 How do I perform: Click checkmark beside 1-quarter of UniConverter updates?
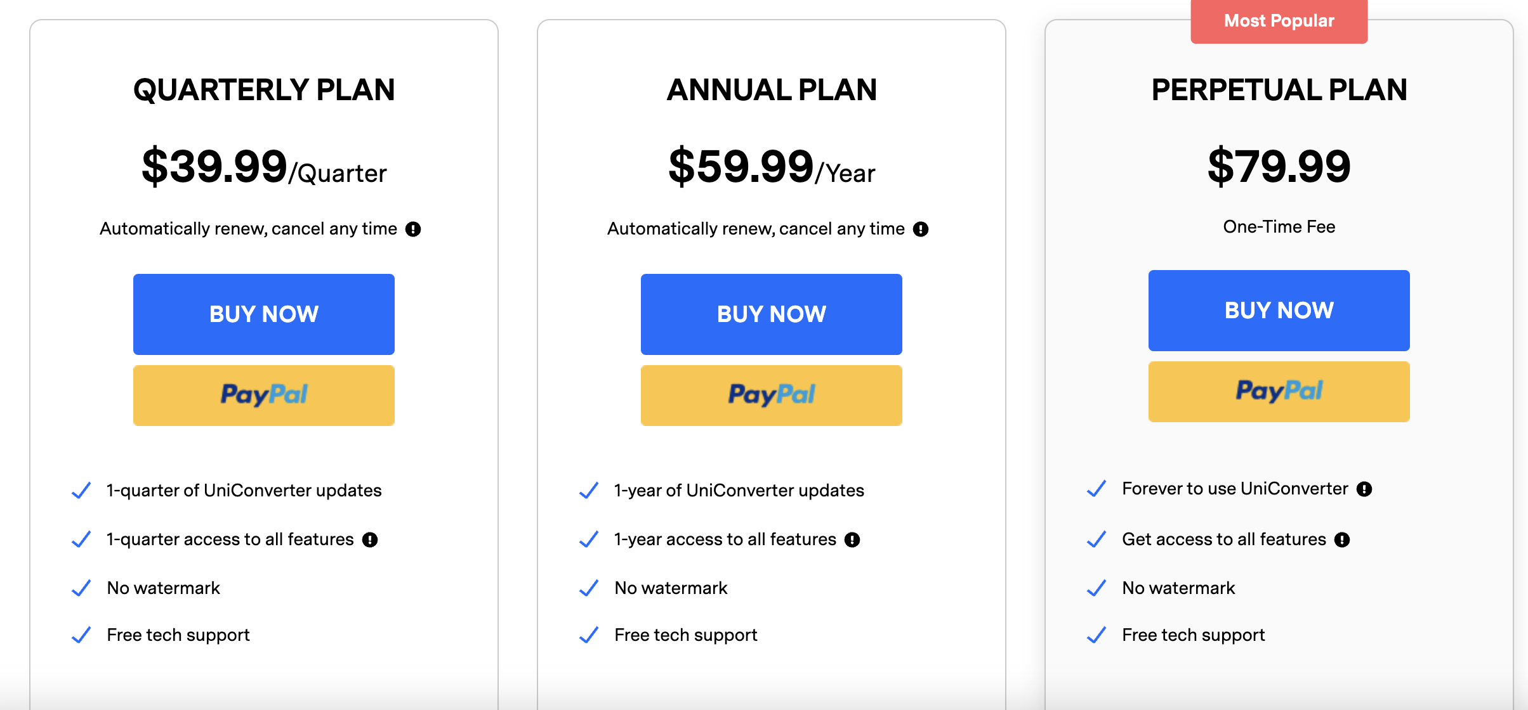pyautogui.click(x=81, y=491)
